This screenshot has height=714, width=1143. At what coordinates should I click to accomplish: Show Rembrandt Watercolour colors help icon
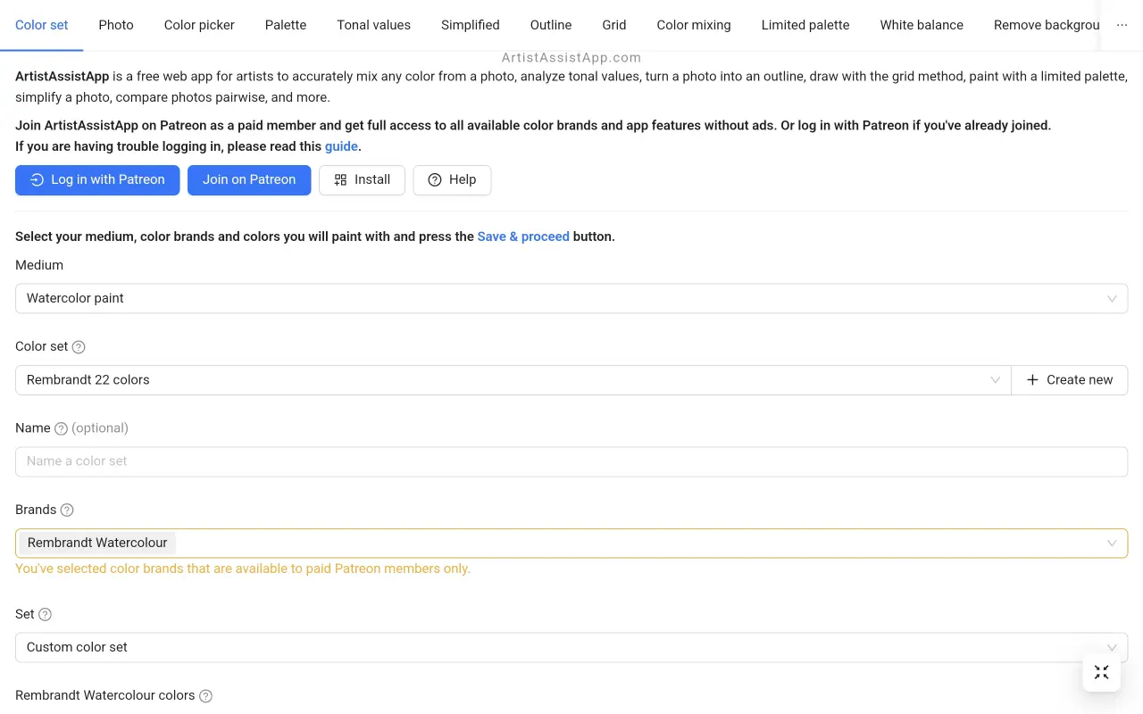[205, 695]
